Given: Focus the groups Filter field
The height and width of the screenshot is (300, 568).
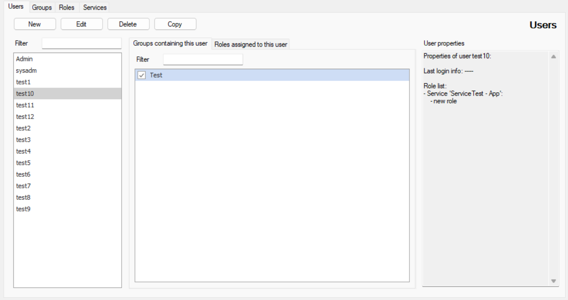Looking at the screenshot, I should pos(203,60).
